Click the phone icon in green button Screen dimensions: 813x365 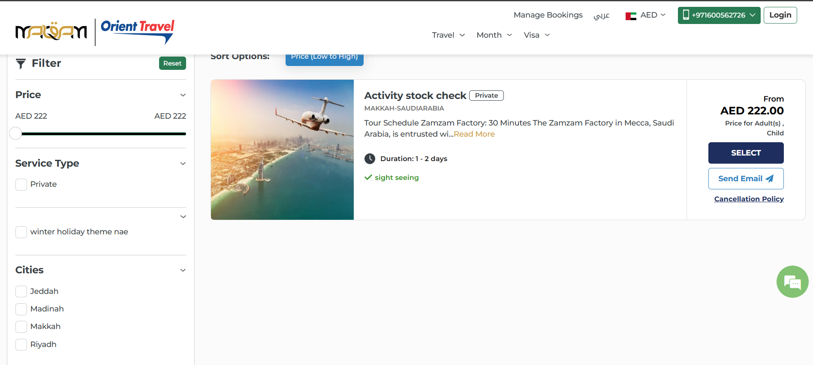(686, 15)
